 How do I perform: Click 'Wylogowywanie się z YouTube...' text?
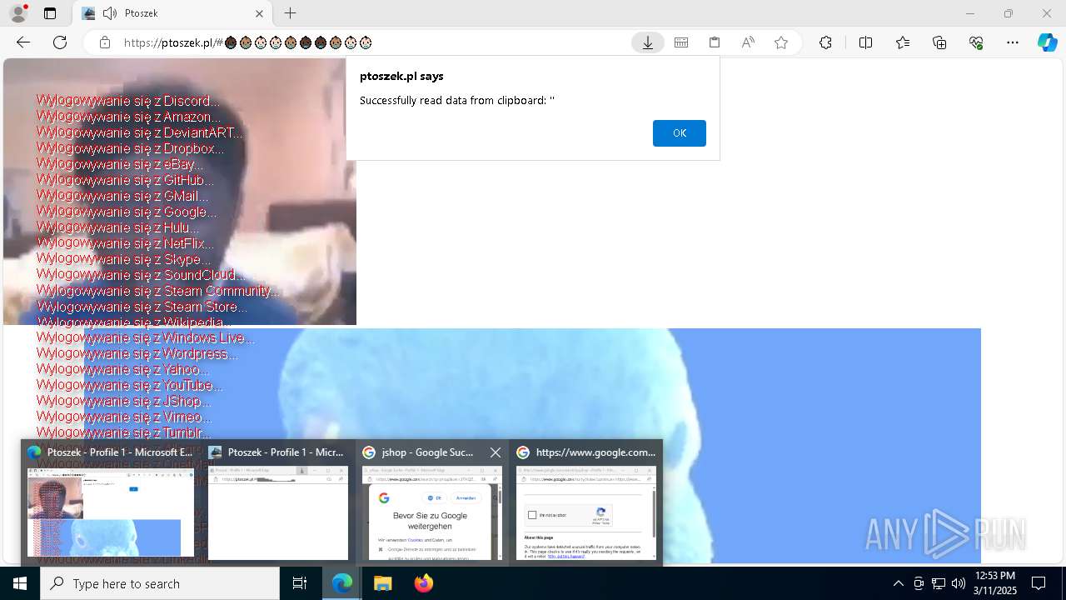[x=129, y=385]
